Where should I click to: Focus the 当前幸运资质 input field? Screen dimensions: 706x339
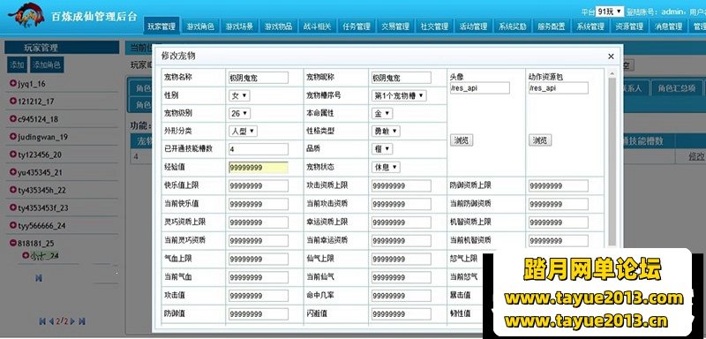tap(401, 241)
